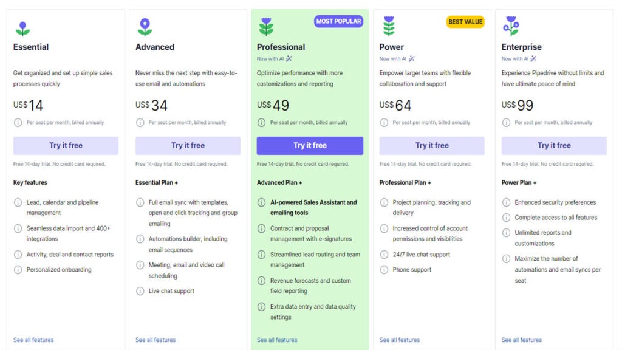Try the Essential plan free

pyautogui.click(x=65, y=145)
